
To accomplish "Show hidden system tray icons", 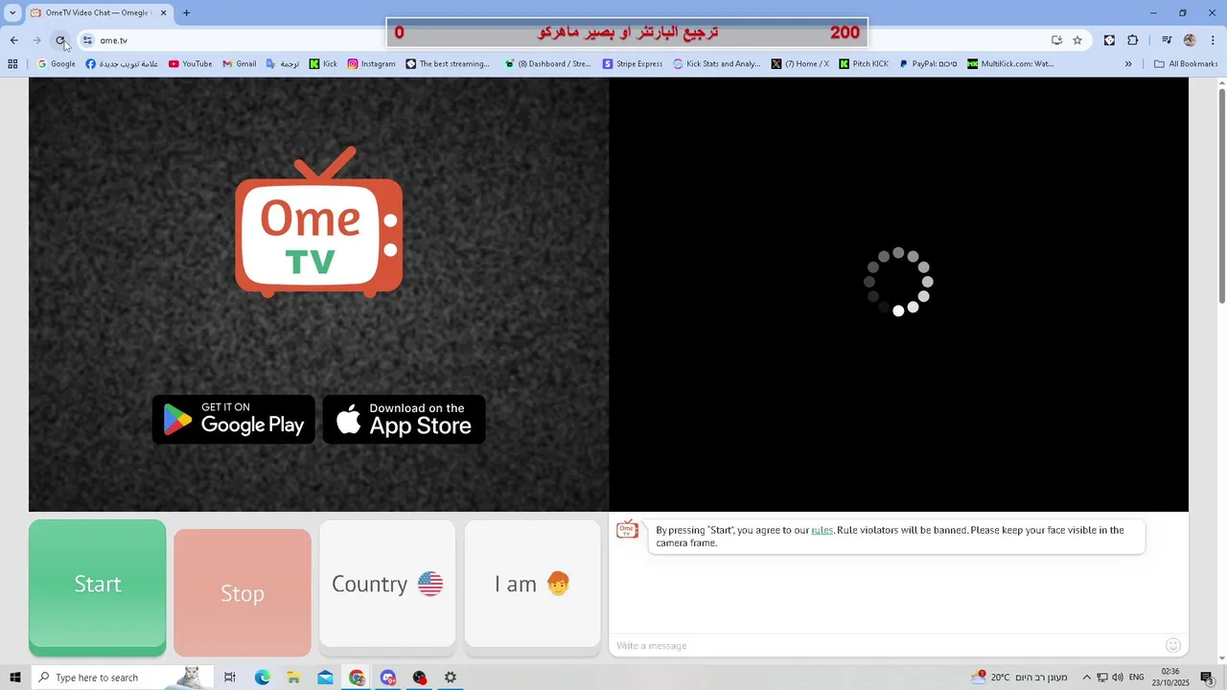I will [x=1086, y=678].
